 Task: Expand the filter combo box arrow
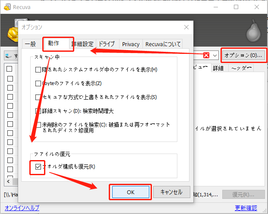pyautogui.click(x=215, y=56)
